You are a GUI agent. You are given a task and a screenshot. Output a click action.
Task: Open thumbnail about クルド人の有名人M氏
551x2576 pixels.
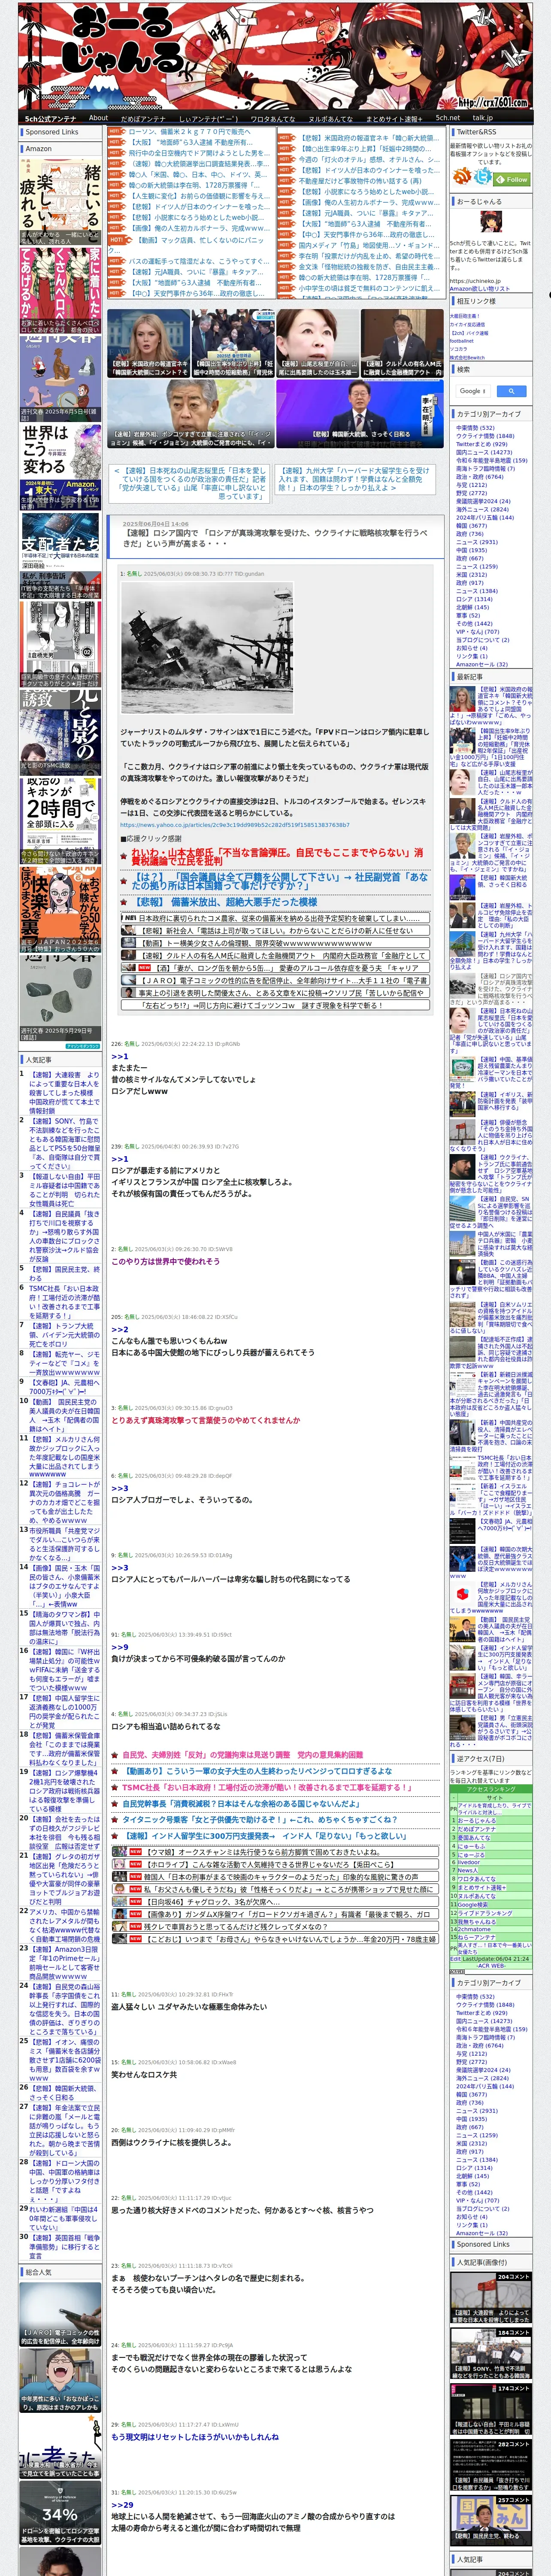[x=403, y=343]
